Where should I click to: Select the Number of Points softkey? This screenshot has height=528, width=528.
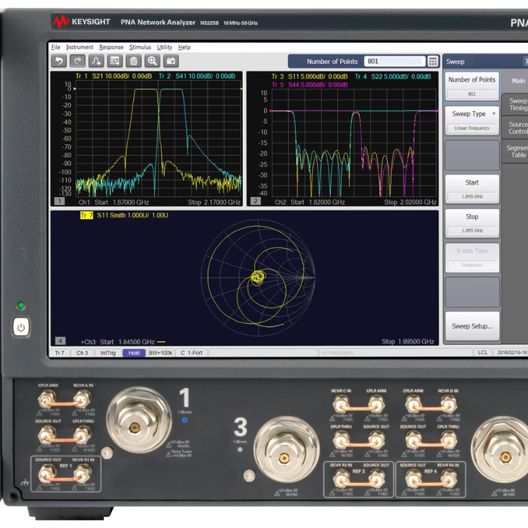tap(472, 86)
